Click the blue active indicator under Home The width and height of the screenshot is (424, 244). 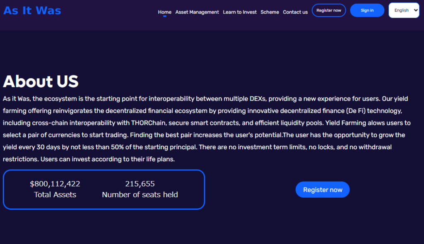tap(164, 17)
